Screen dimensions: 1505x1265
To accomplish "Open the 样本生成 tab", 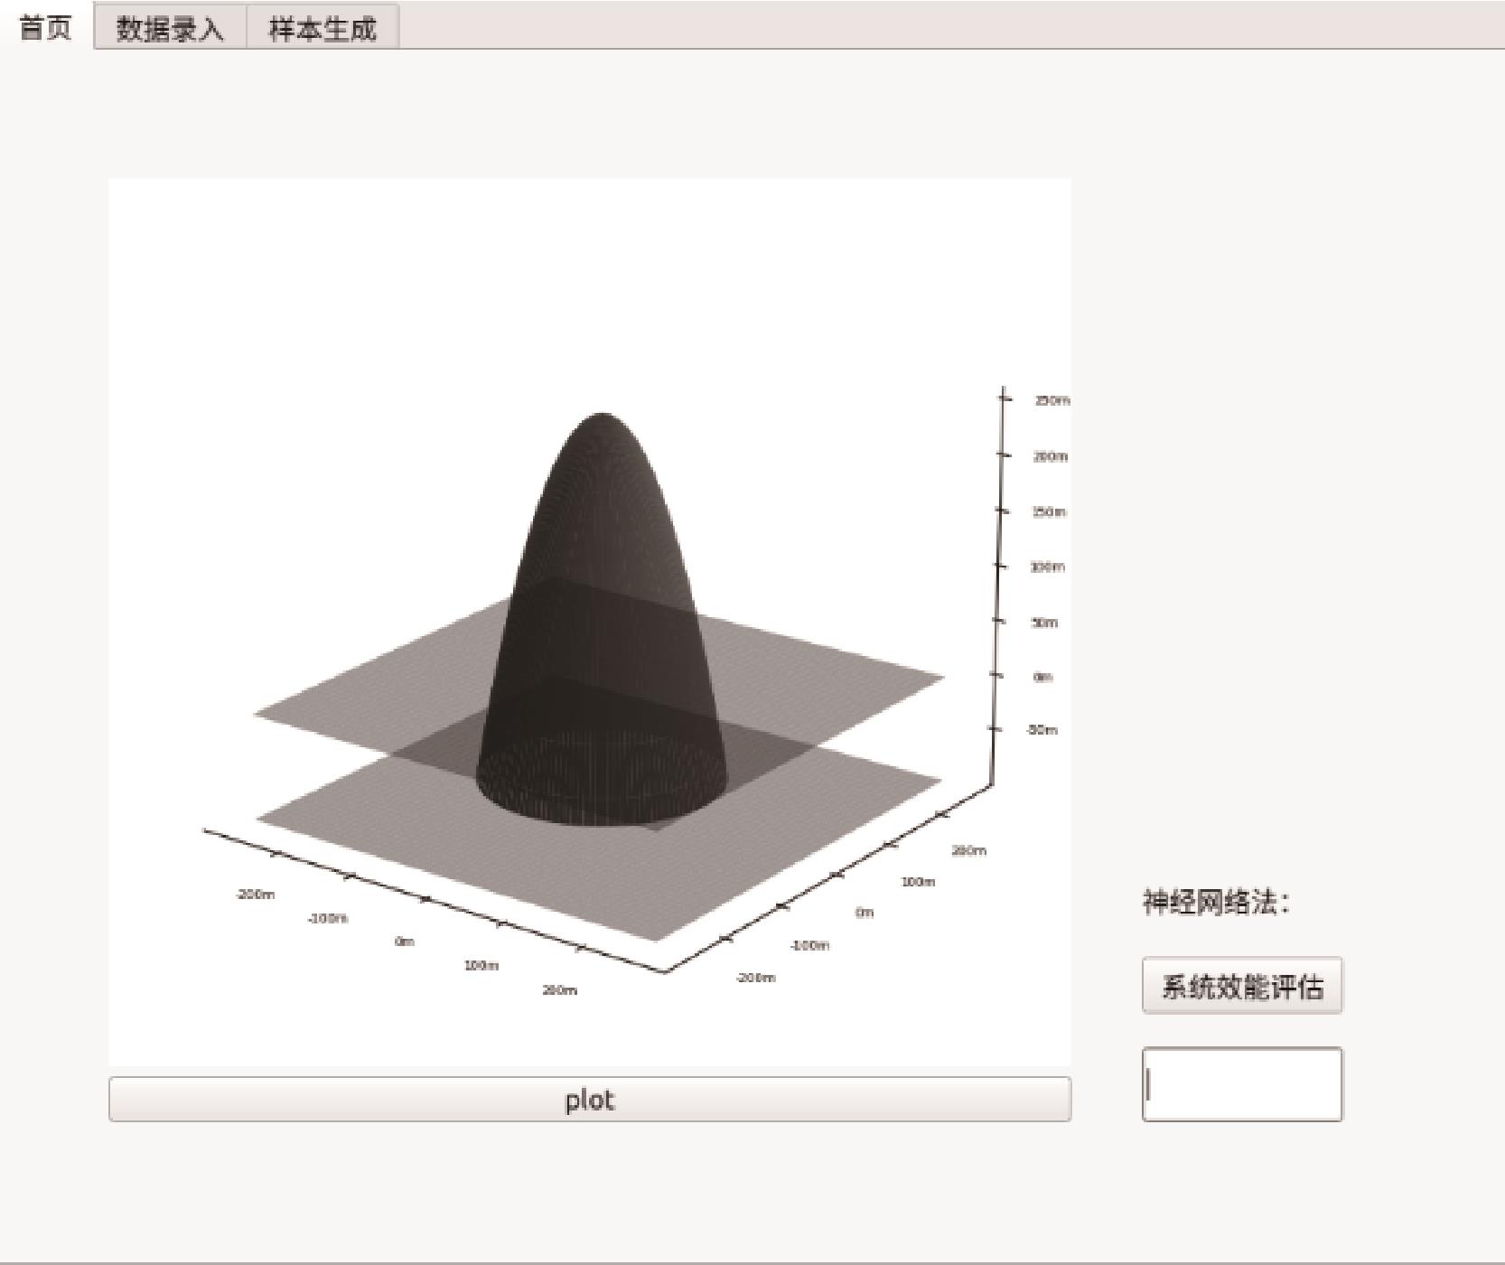I will pos(322,27).
